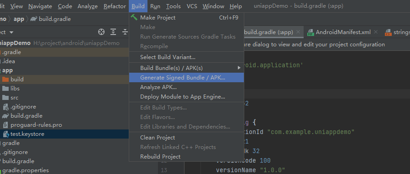Select gradle.properties in the tree
The image size is (410, 174).
[x=64, y=170]
